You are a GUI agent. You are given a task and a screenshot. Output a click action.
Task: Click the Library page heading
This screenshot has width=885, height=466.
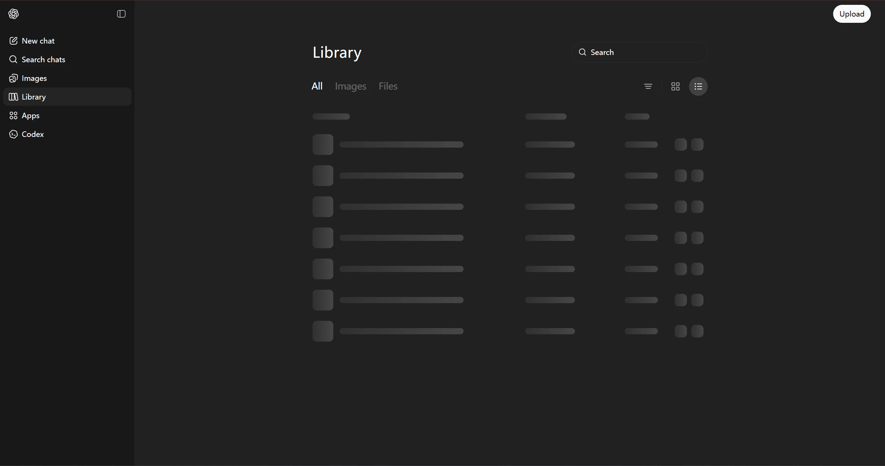click(337, 53)
